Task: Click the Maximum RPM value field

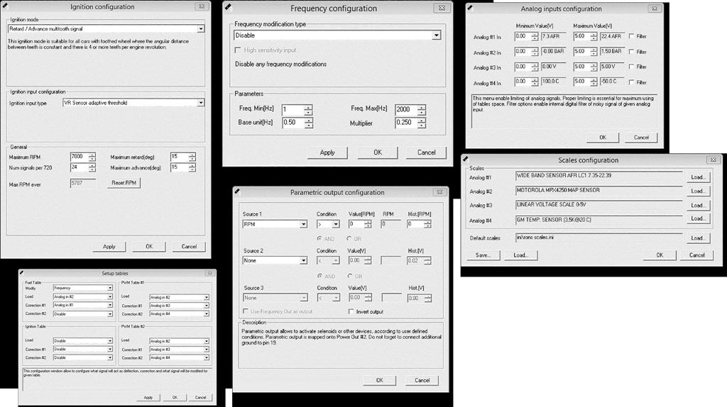Action: [x=78, y=157]
